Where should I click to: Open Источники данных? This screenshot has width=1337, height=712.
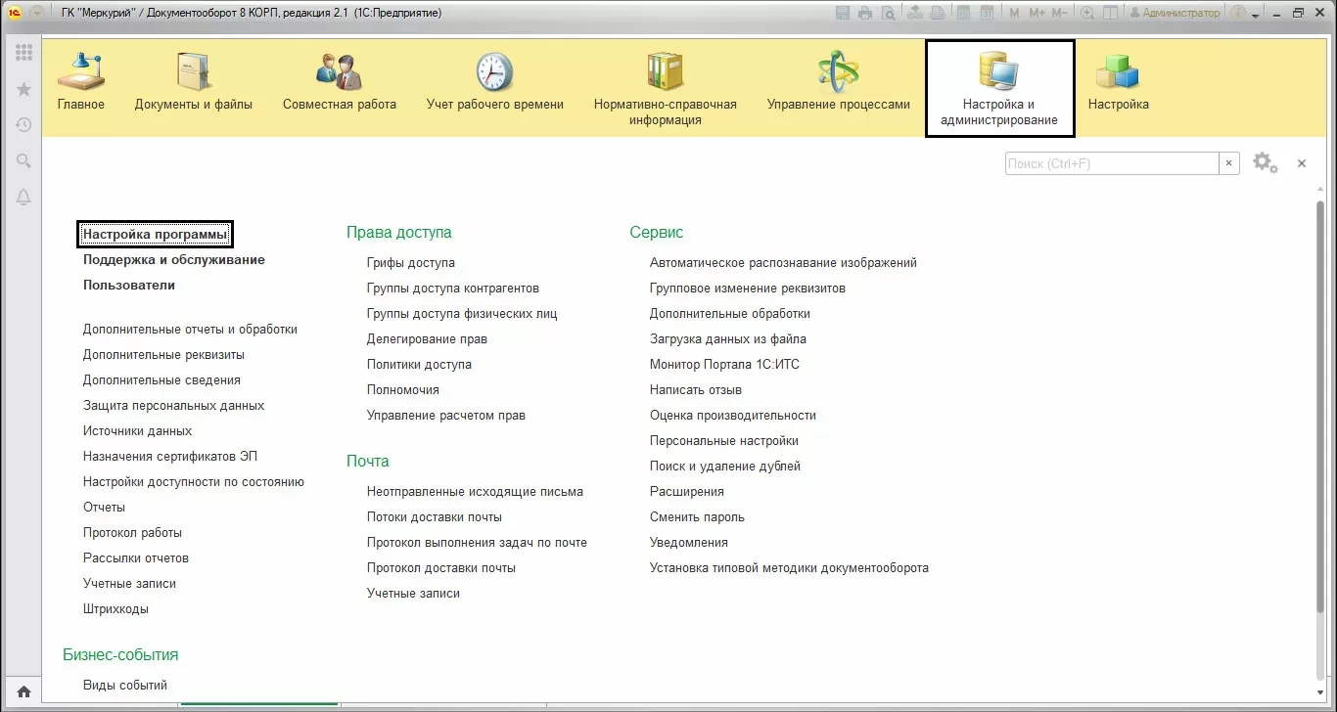click(x=137, y=431)
